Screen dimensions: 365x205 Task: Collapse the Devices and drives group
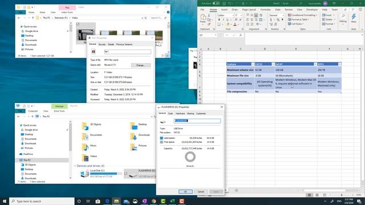pos(75,166)
